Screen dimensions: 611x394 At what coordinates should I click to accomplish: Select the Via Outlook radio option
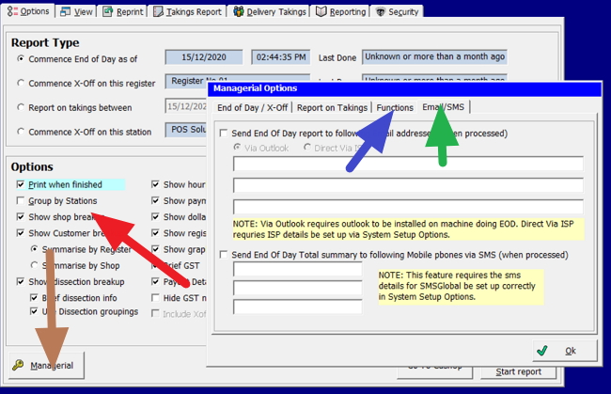tap(237, 148)
